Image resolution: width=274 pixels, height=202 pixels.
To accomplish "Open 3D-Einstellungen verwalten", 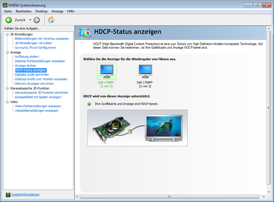I will [x=33, y=43].
